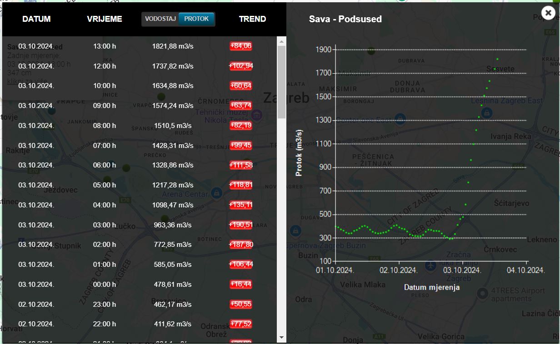The height and width of the screenshot is (344, 560).
Task: Click the 04.10.2024. label on chart axis
Action: pyautogui.click(x=526, y=270)
